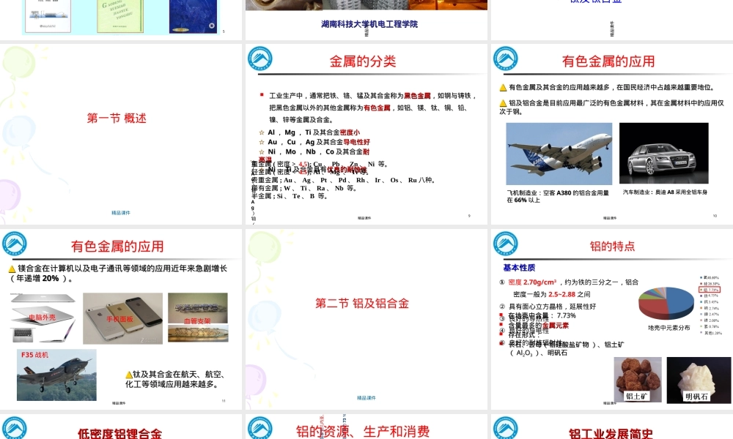Click the line 具有面心立方晶格，延展性好
This screenshot has height=439, width=733.
(552, 307)
